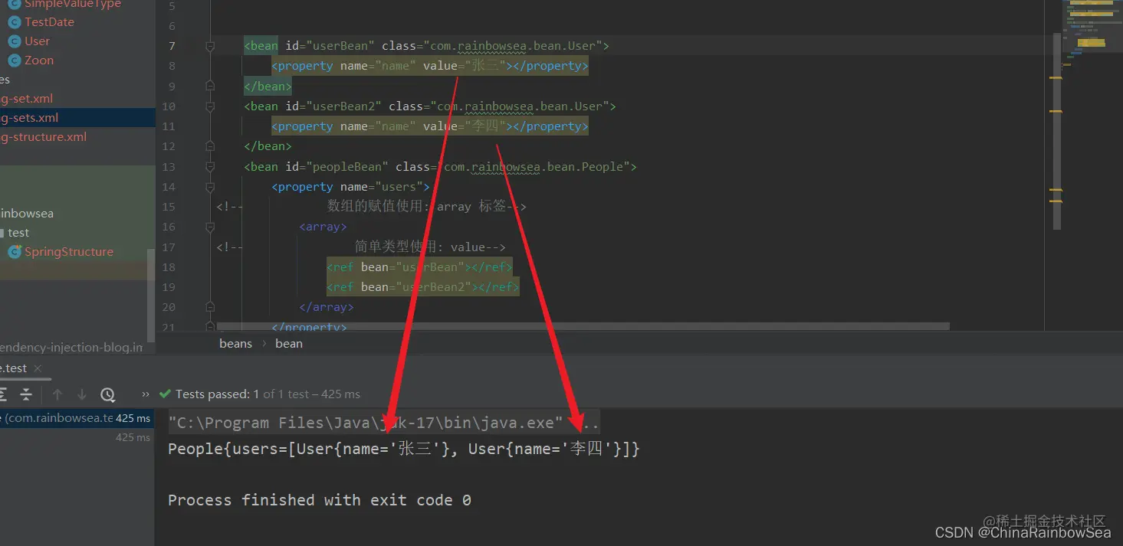Click the 'bean' breadcrumb
The width and height of the screenshot is (1123, 546).
click(289, 344)
